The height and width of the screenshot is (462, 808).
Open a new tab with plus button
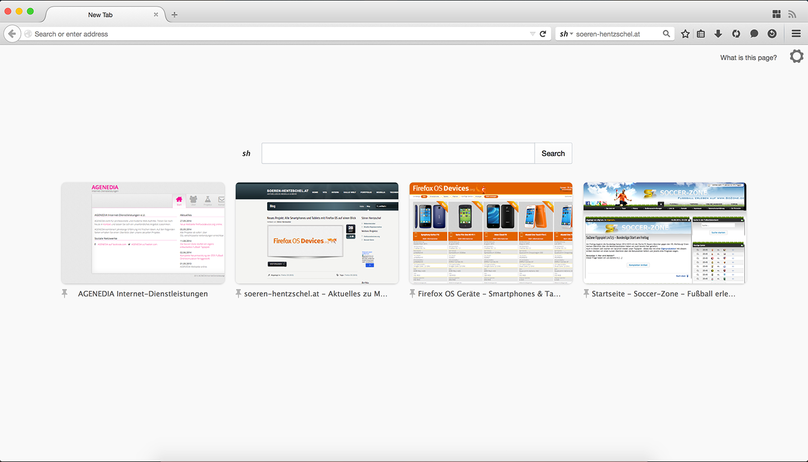175,15
